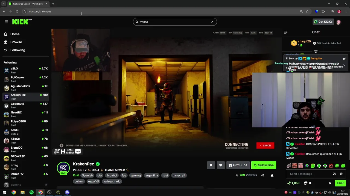
Task: Open Slend00's channel in Following list
Action: 26,149
